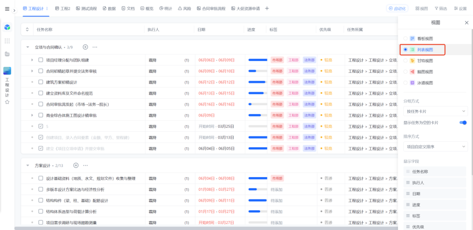Screen dimensions: 473x230
Task: Add task to 方案设计 group
Action: pyautogui.click(x=76, y=165)
